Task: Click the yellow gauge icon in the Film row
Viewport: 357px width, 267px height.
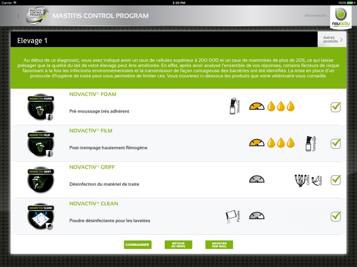Action: (x=257, y=143)
